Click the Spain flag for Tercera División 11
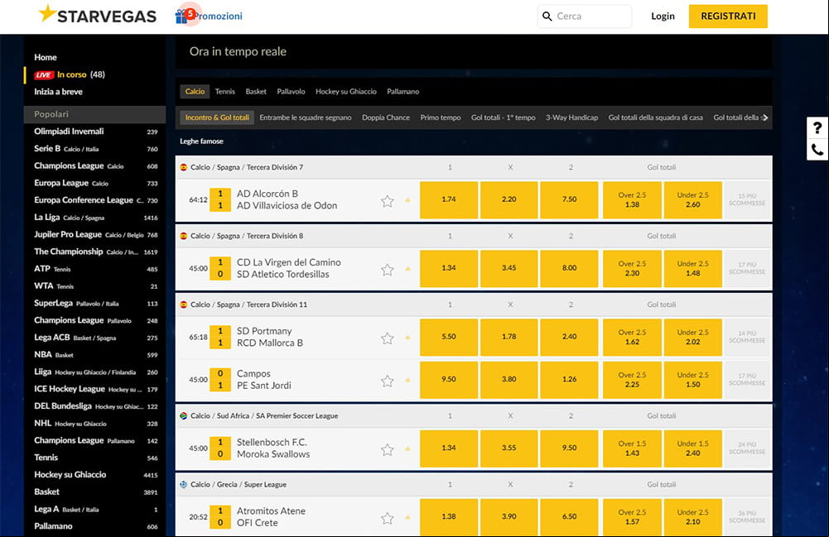Screen dimensions: 829x537 point(184,304)
